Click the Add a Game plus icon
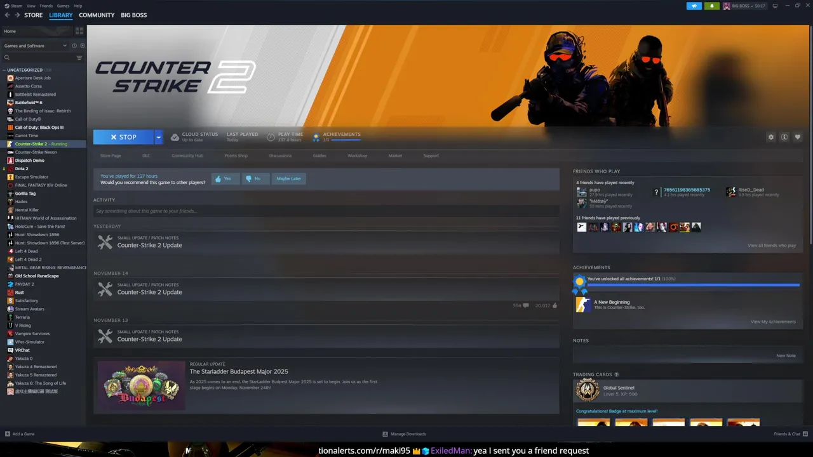Image resolution: width=813 pixels, height=457 pixels. (x=8, y=434)
